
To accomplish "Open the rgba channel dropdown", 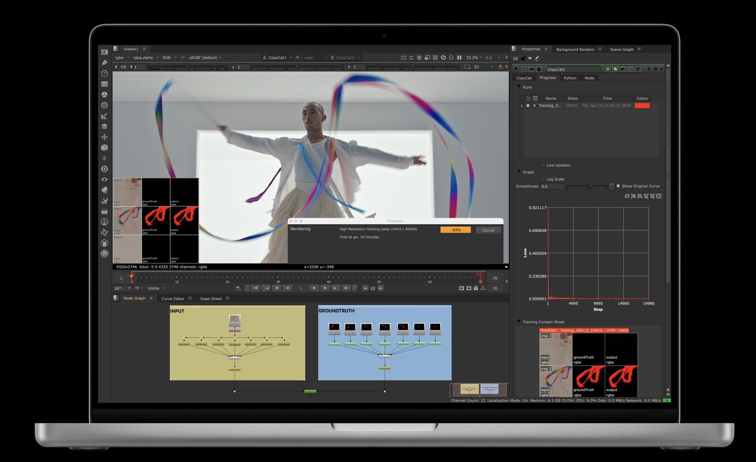I will [x=121, y=58].
